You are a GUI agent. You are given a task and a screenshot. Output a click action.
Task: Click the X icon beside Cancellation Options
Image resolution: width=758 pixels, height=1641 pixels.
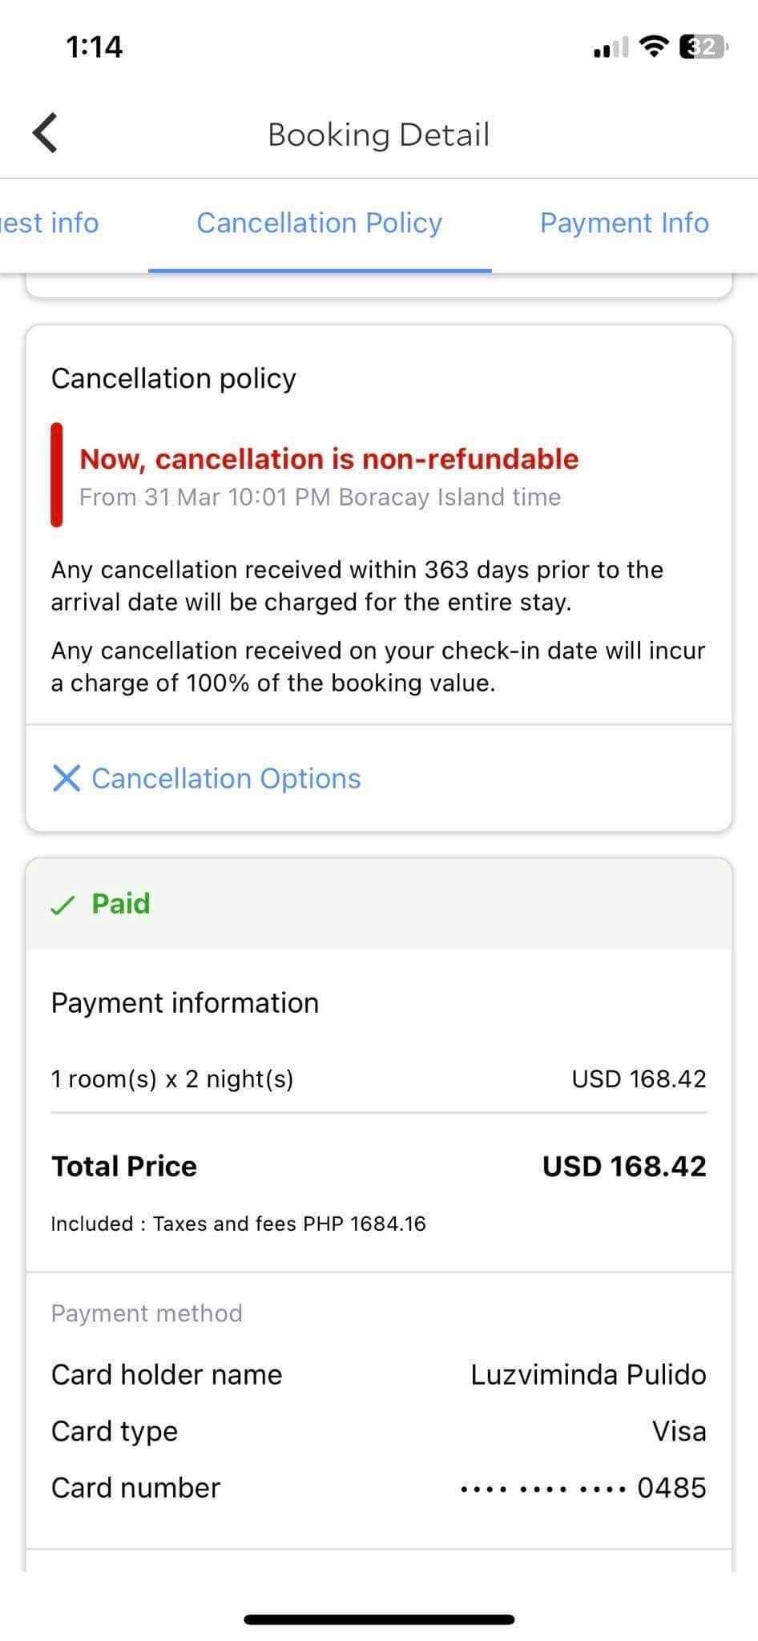point(66,778)
